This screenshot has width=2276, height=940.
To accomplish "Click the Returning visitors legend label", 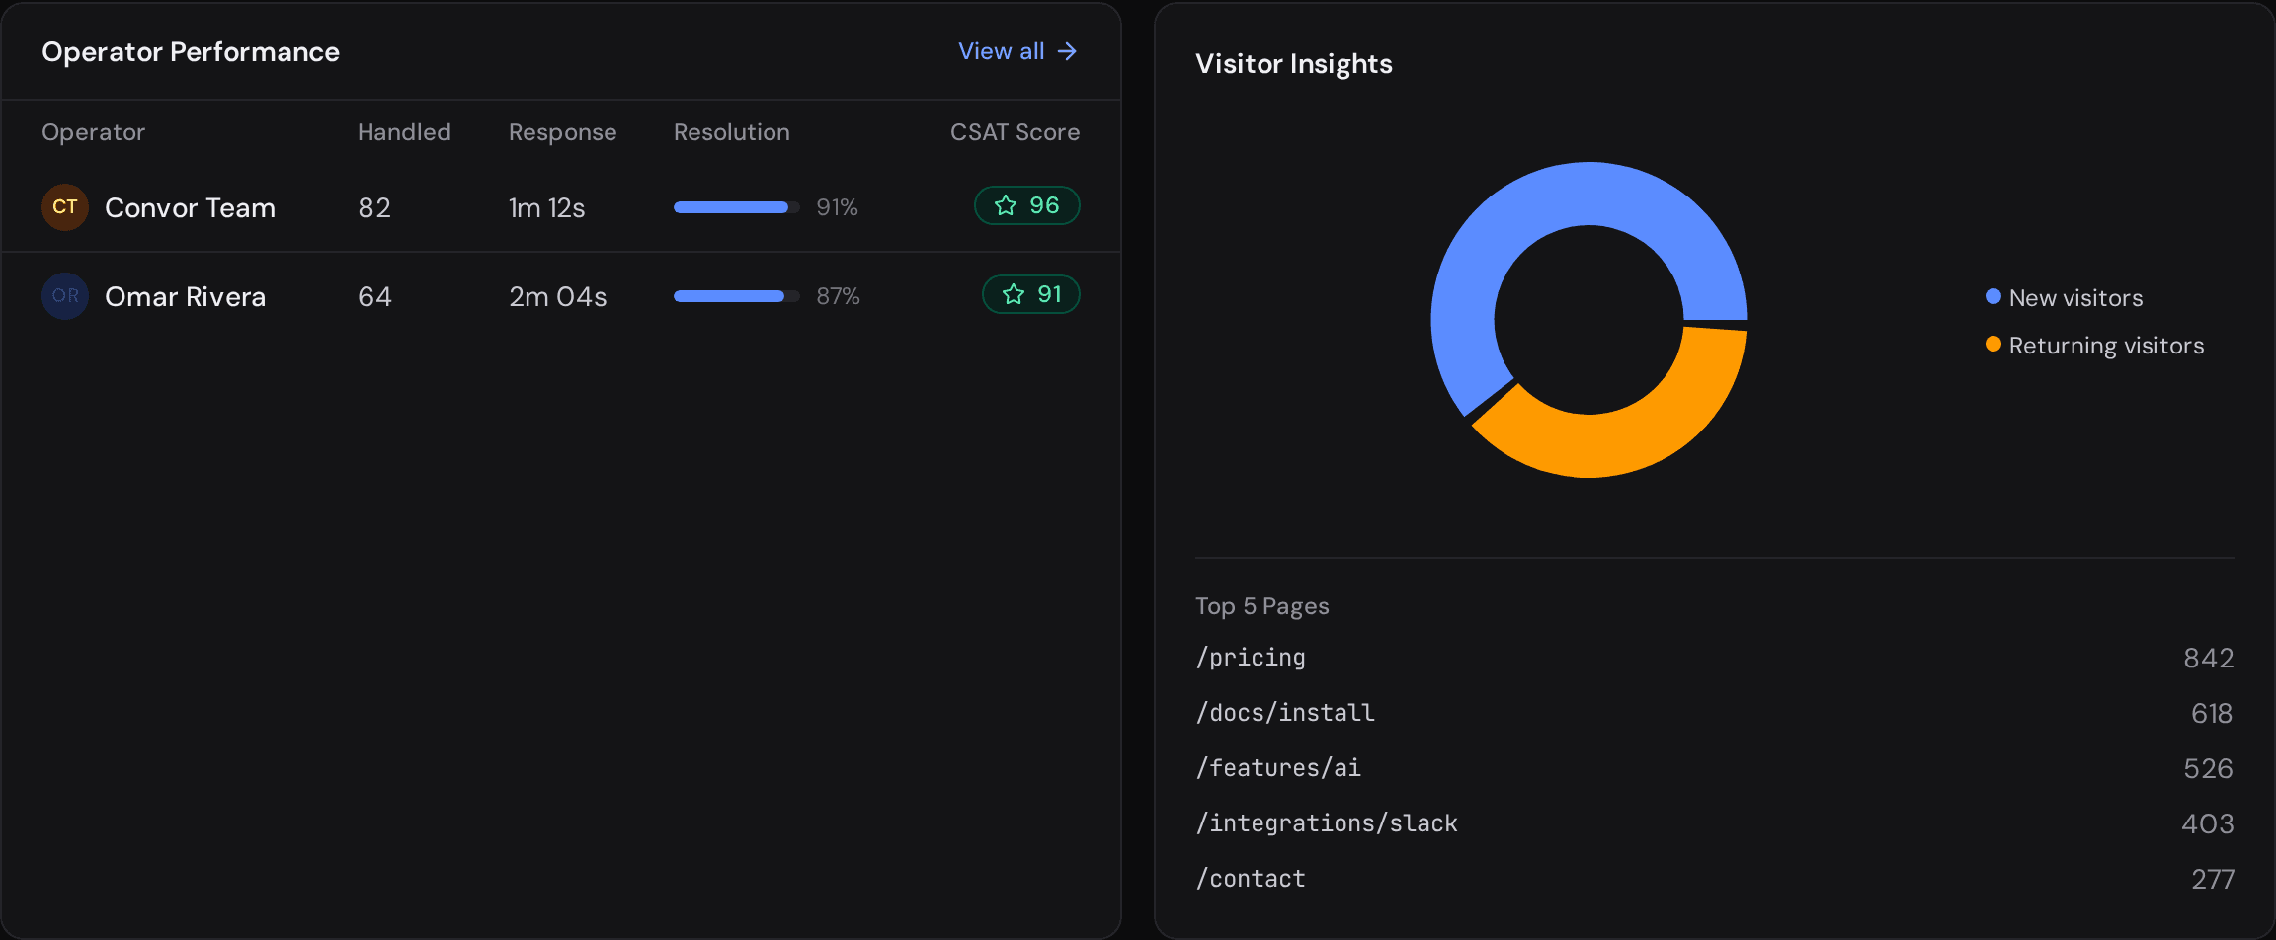I will 2106,346.
